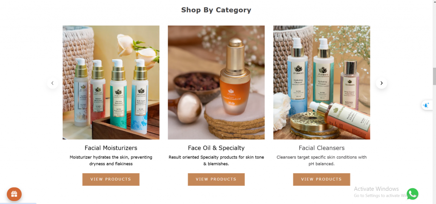Screen dimensions: 436x204
Task: Open the gift rewards icon
Action: point(14,194)
